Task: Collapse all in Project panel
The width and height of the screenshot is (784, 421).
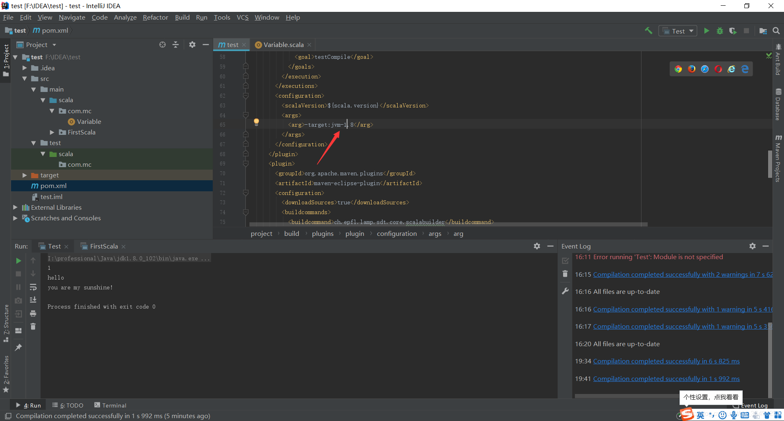Action: pyautogui.click(x=176, y=45)
